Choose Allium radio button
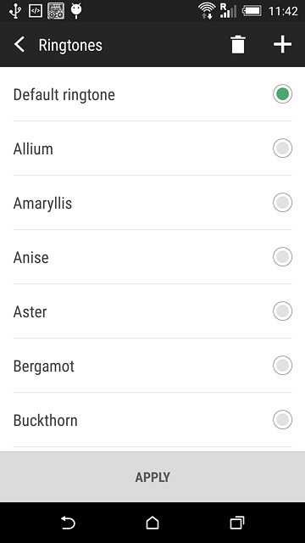305x543 pixels. [282, 148]
